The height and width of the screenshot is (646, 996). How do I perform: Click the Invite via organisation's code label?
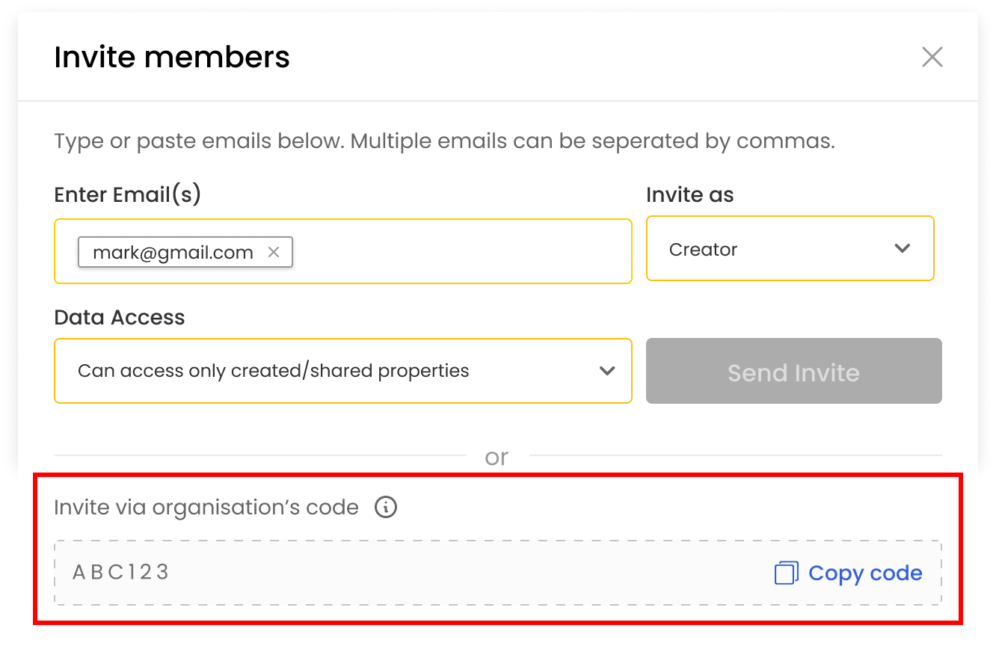206,508
